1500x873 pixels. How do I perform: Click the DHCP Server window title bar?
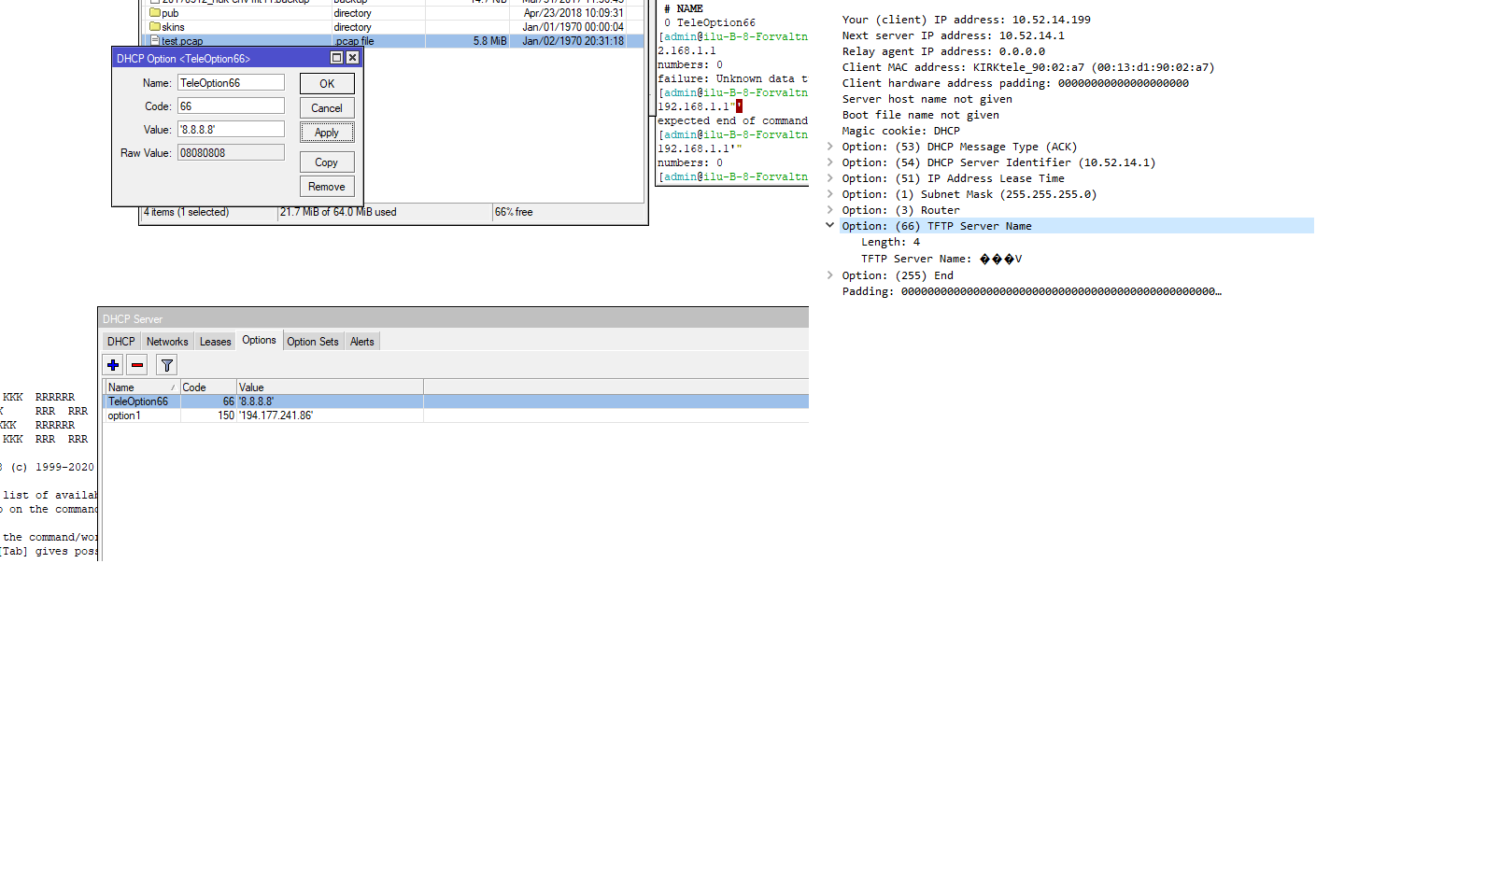click(x=454, y=318)
